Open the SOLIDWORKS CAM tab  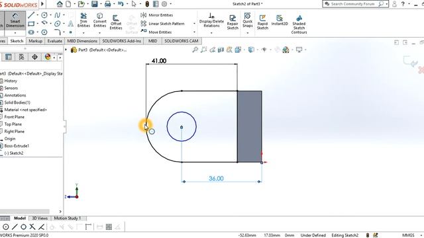182,41
